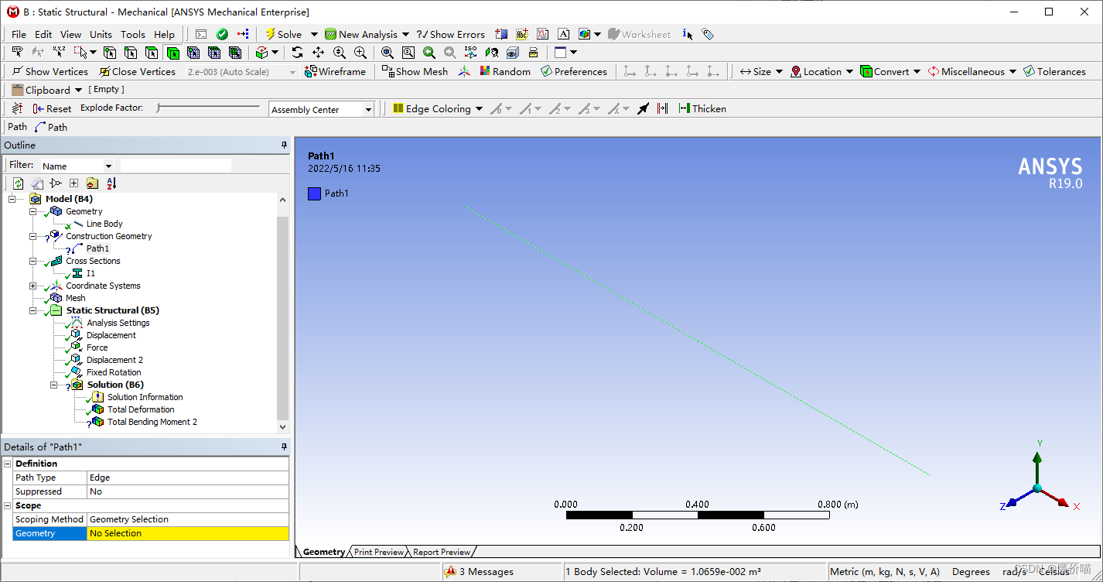Click the Look At face icon
The height and width of the screenshot is (582, 1103).
(491, 53)
